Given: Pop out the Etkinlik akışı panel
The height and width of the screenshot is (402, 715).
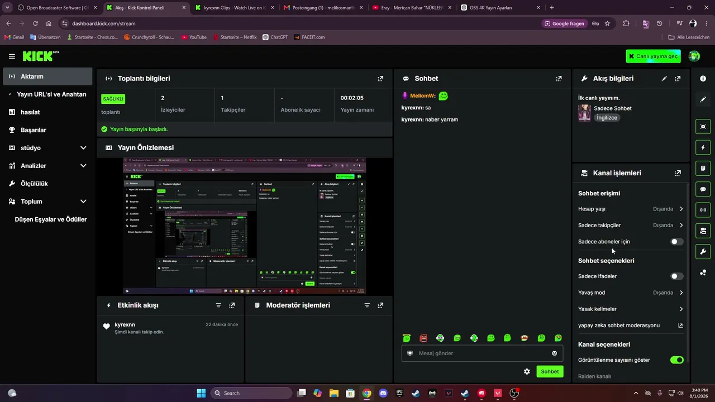Looking at the screenshot, I should 232,305.
